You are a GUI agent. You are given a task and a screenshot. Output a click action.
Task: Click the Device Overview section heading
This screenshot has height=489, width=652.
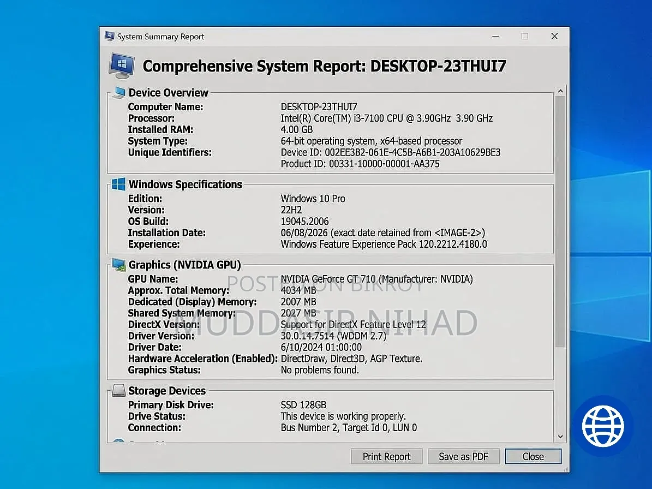click(169, 93)
